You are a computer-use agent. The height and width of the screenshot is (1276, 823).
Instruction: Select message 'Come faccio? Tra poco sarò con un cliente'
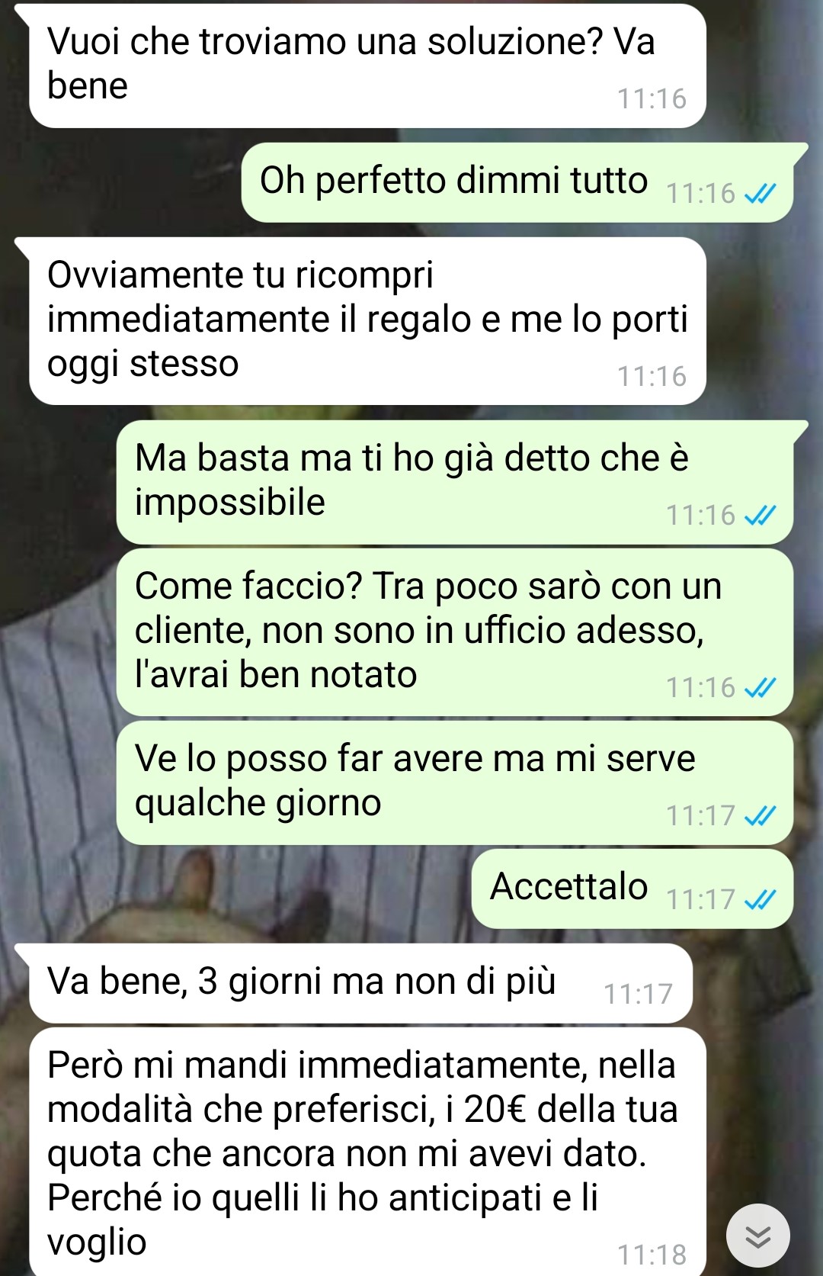[455, 632]
